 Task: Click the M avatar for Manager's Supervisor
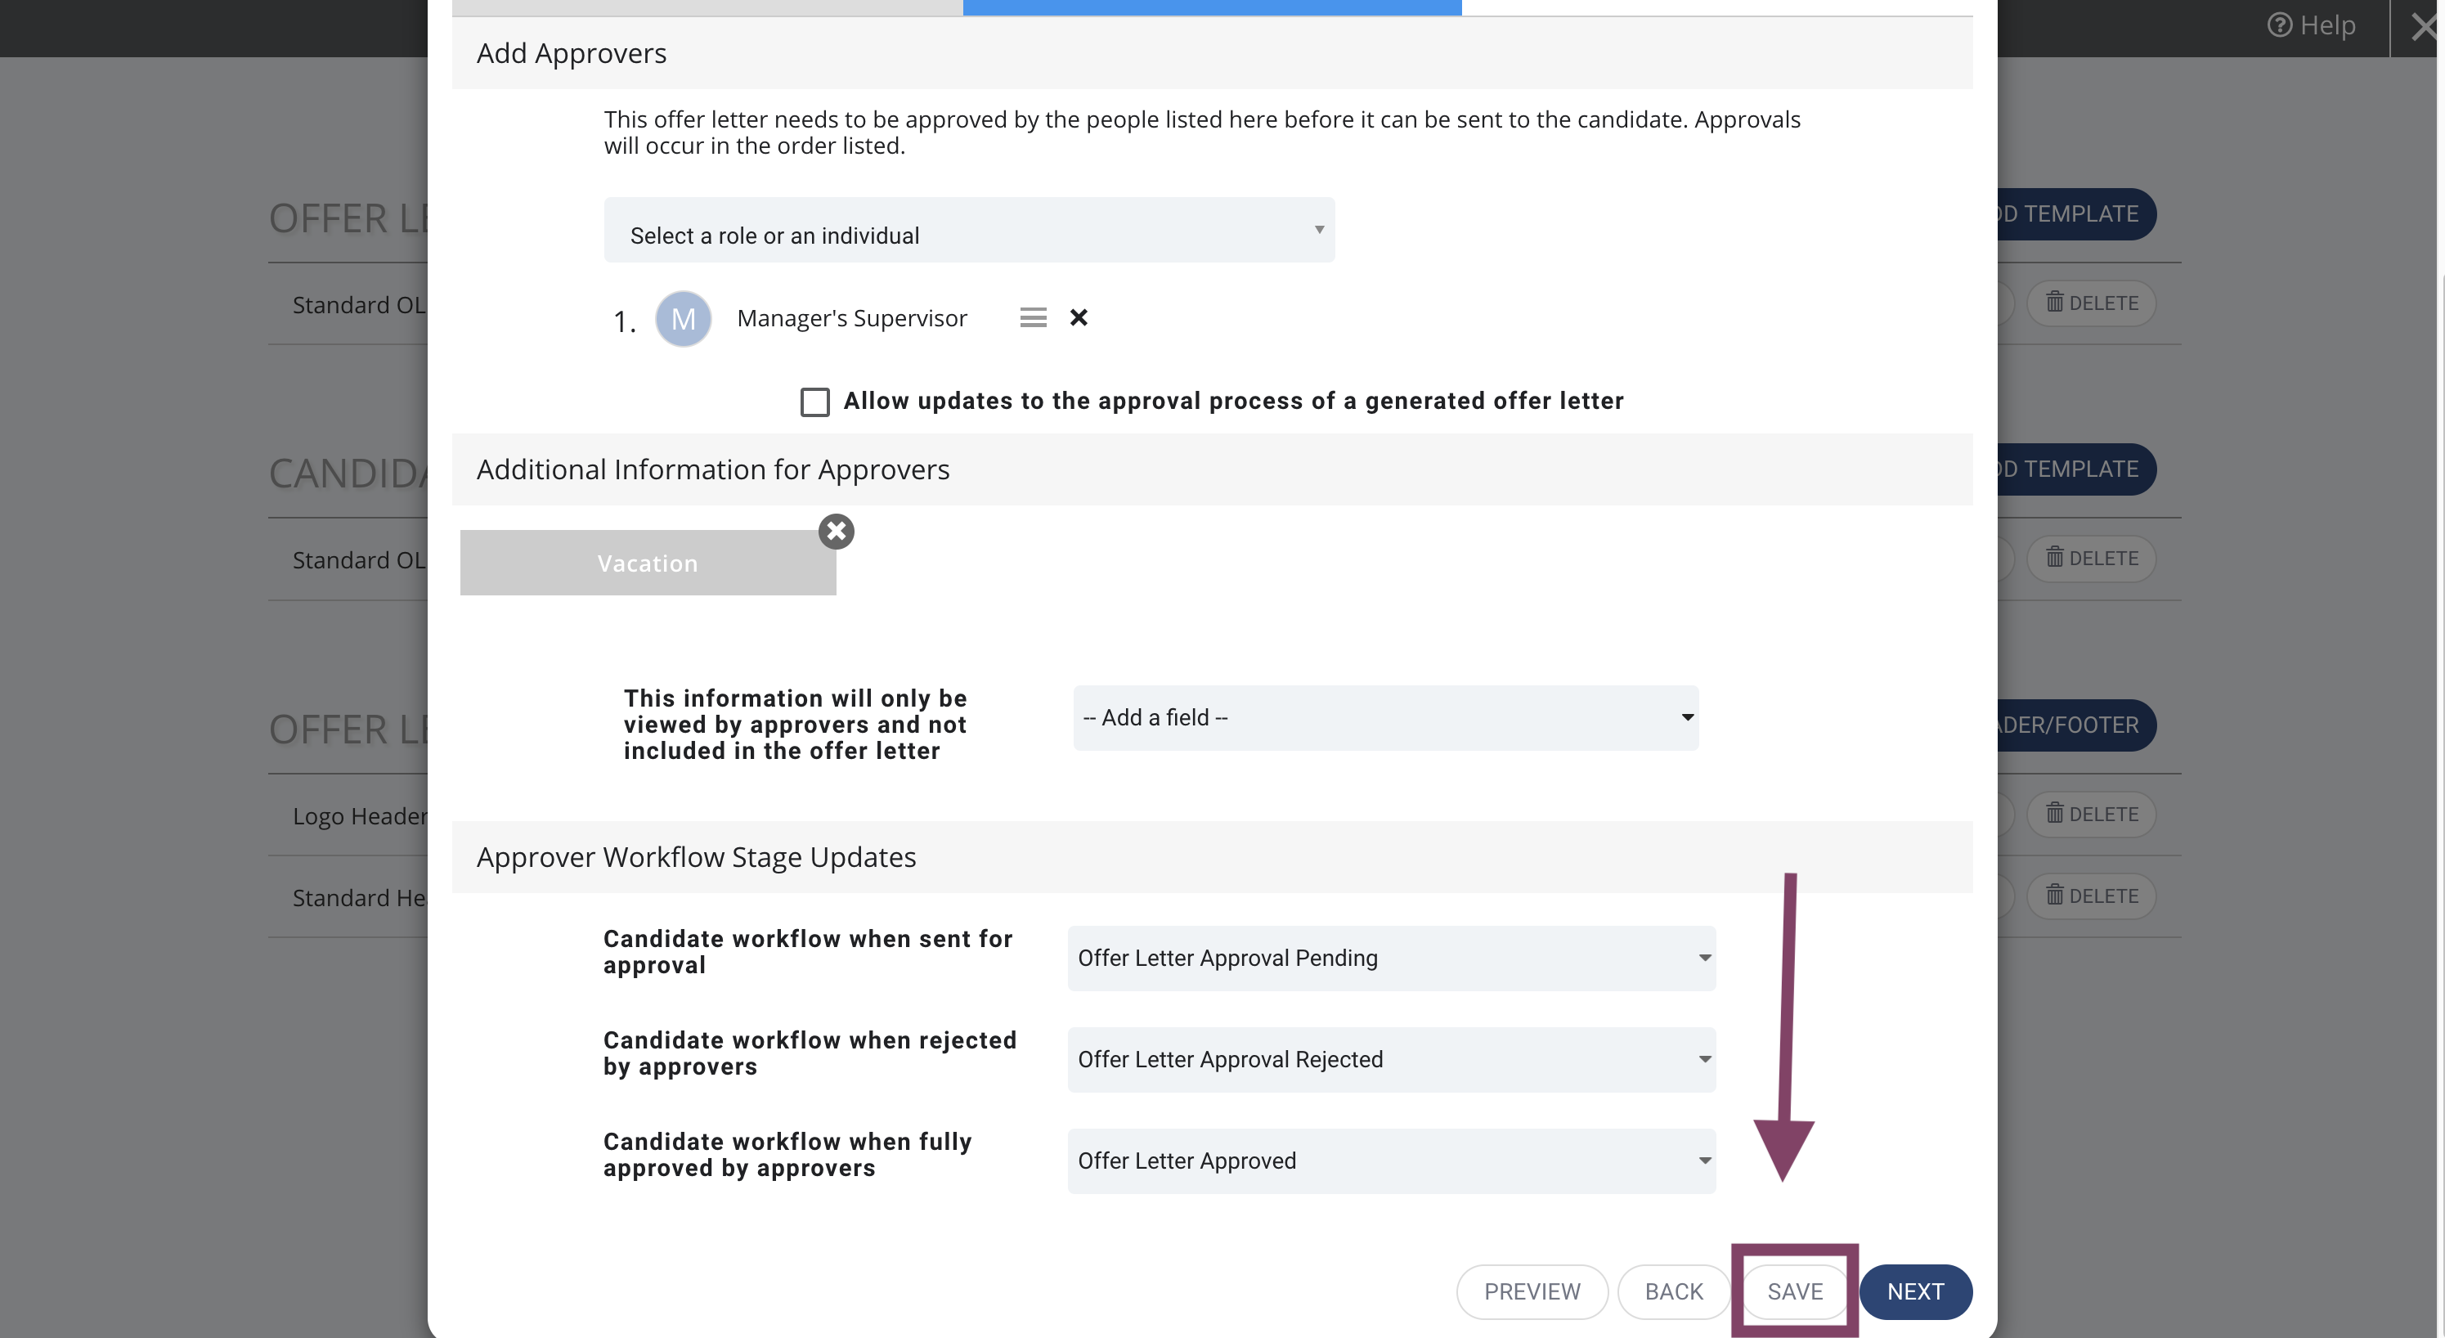click(x=683, y=319)
